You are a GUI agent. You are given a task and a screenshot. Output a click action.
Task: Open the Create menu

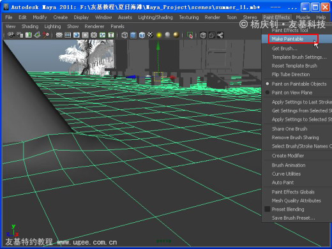[61, 17]
